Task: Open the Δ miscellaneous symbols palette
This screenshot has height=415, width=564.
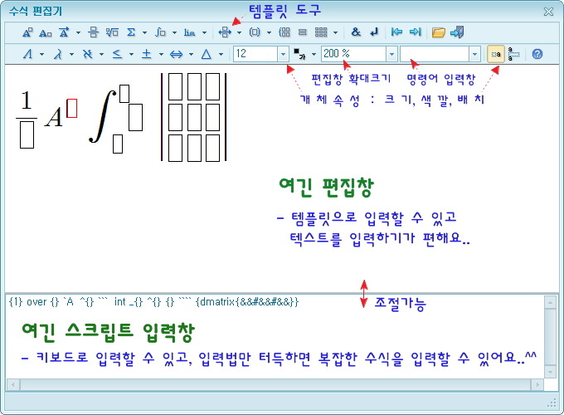Action: click(x=206, y=54)
